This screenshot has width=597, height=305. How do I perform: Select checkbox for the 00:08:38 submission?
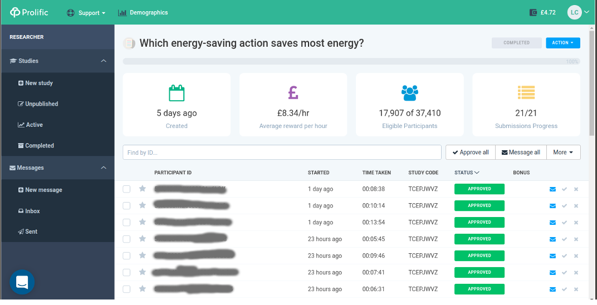(126, 189)
